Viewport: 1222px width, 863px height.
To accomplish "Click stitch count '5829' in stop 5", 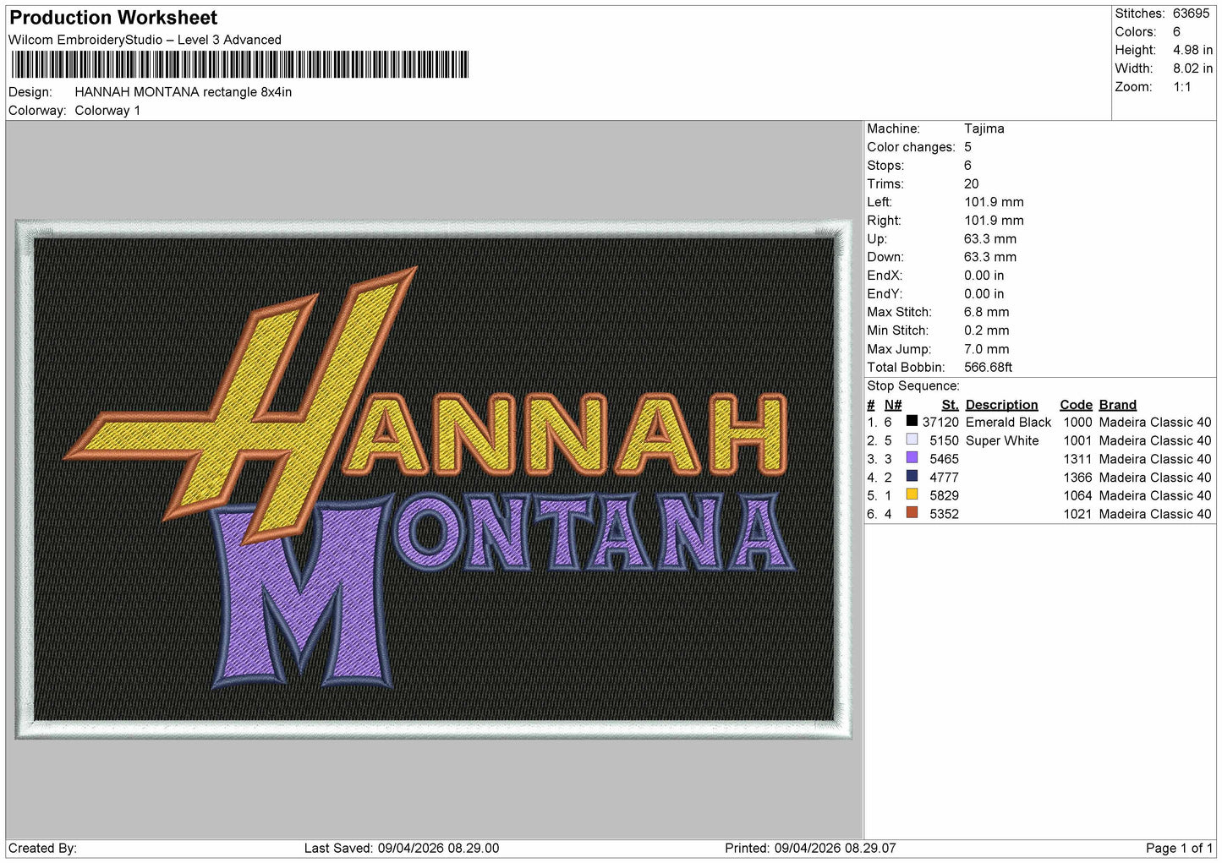I will pyautogui.click(x=944, y=496).
